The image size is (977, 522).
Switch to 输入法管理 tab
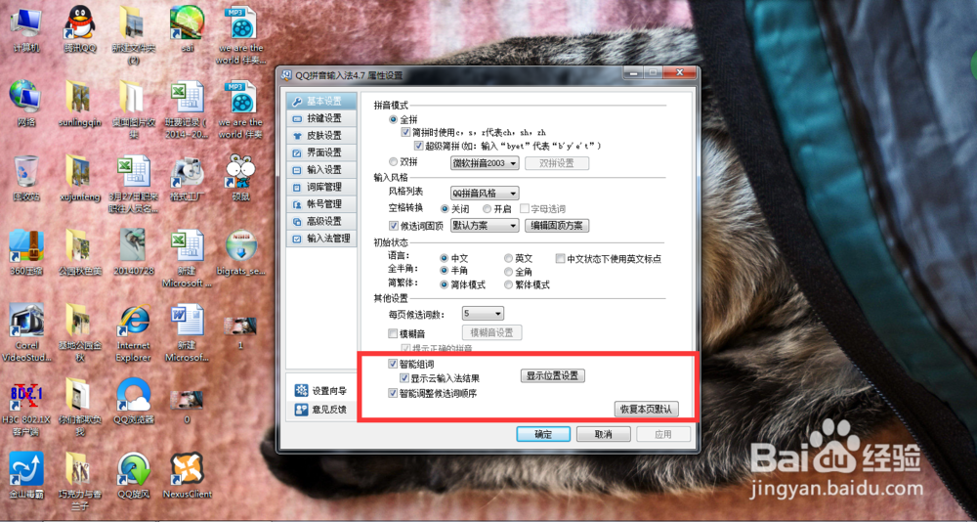[321, 239]
